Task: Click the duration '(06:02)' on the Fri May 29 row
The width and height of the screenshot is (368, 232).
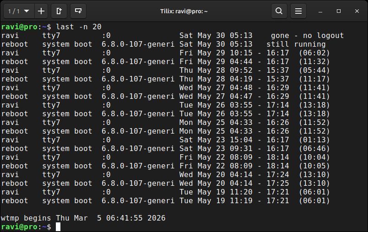Action: pos(314,53)
